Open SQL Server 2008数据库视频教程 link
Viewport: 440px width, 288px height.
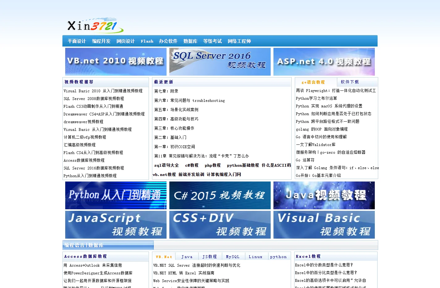point(94,98)
